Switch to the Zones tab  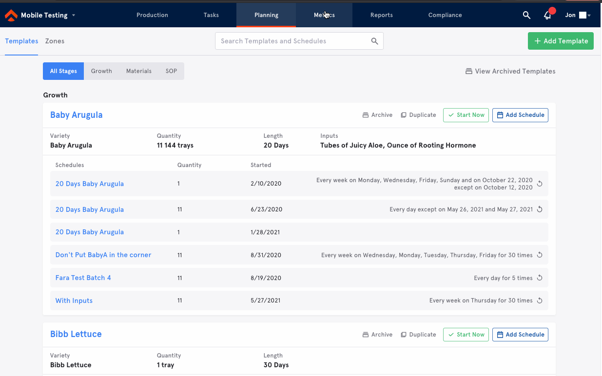pos(55,41)
